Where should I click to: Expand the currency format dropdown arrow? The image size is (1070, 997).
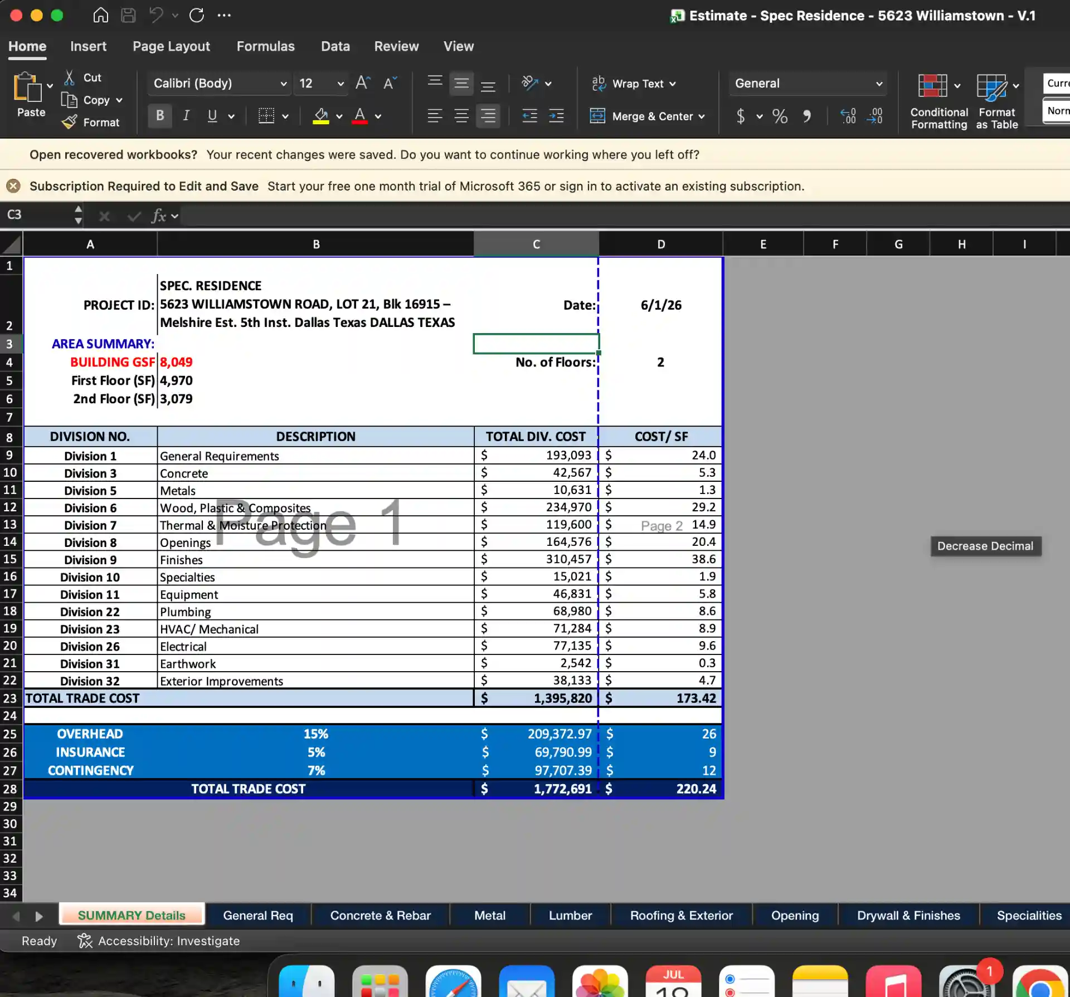point(760,116)
